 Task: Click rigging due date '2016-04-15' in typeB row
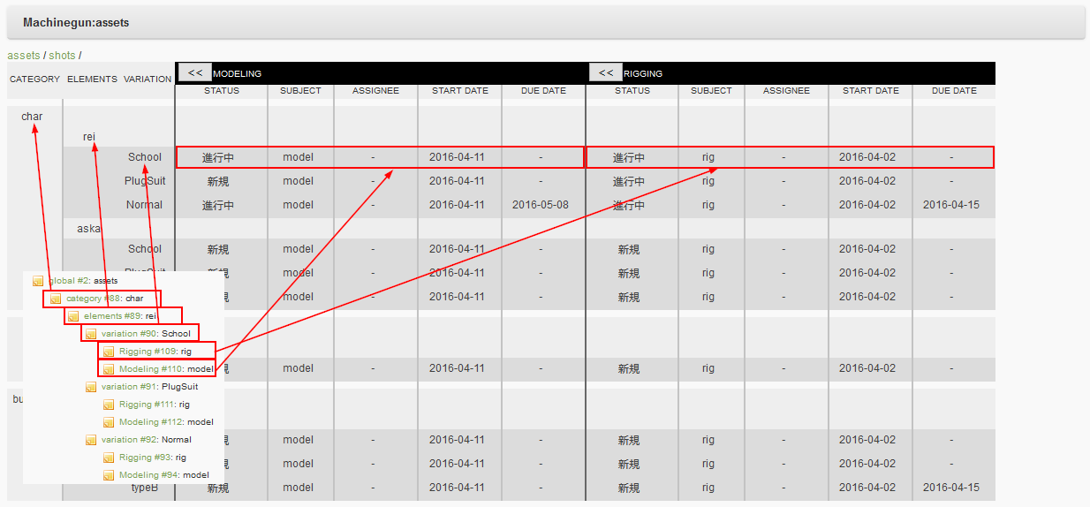coord(951,487)
